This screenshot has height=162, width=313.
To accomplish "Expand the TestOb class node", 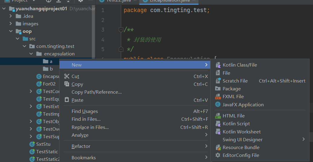I will click(x=31, y=121).
